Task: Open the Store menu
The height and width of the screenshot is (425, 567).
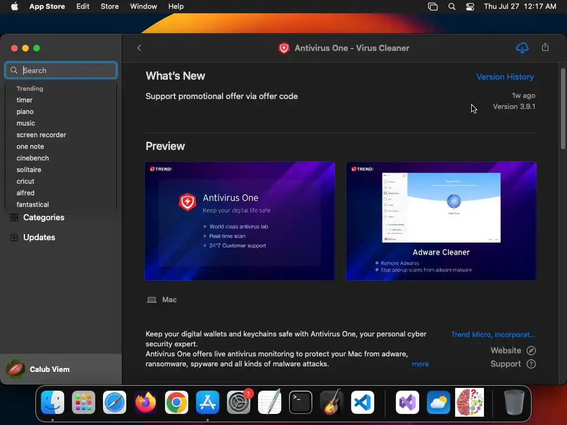Action: tap(110, 7)
